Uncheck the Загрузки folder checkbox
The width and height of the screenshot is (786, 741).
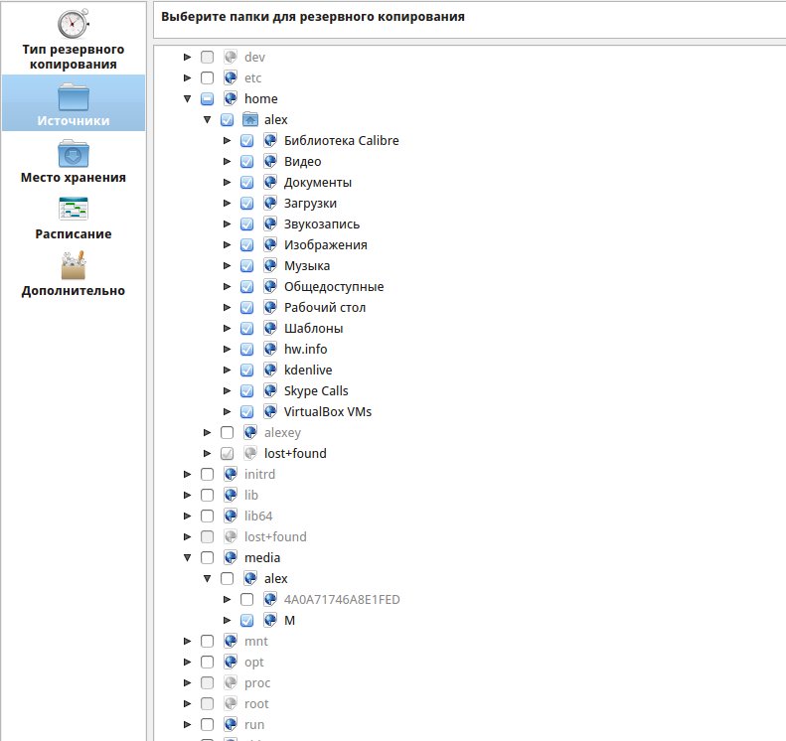point(246,203)
